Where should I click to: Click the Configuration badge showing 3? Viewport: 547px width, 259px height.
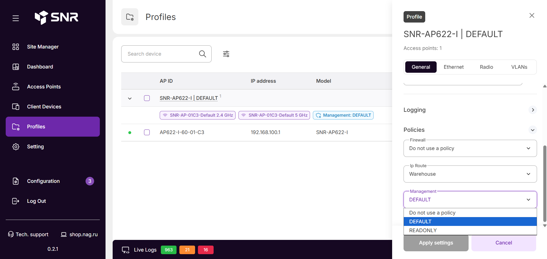(x=90, y=181)
